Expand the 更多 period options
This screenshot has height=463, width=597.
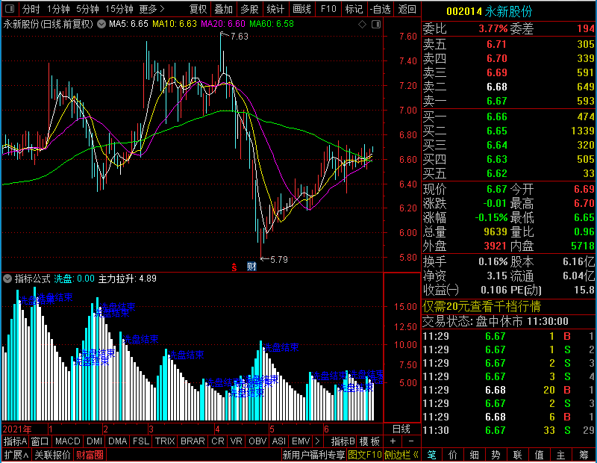151,9
